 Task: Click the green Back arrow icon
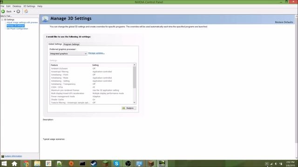[3, 12]
